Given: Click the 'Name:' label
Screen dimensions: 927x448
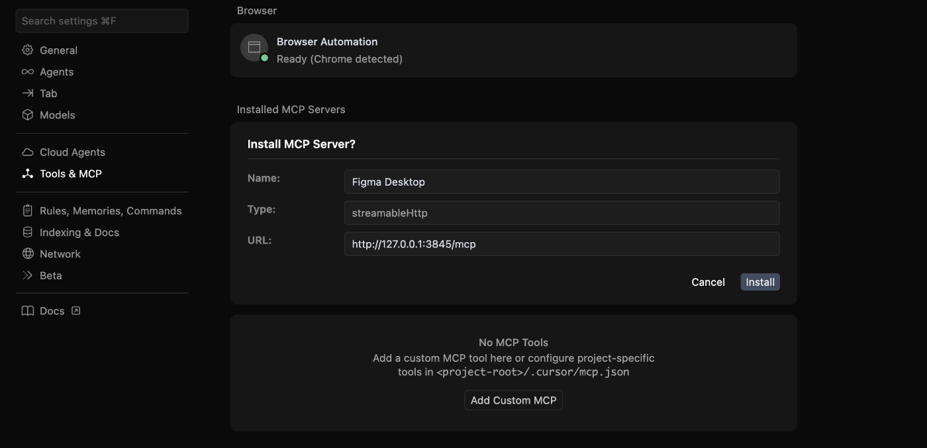Looking at the screenshot, I should [x=264, y=178].
